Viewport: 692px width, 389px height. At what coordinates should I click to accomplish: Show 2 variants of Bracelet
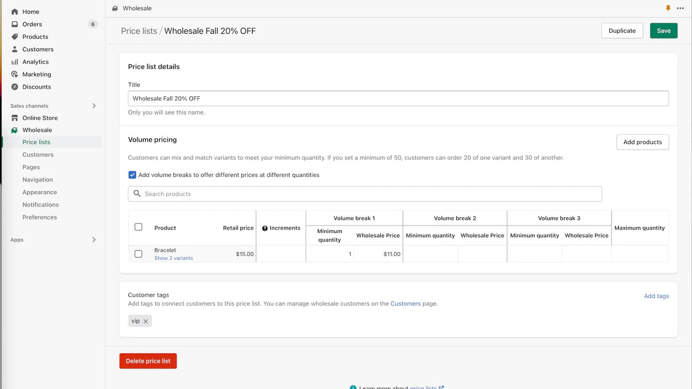[174, 258]
